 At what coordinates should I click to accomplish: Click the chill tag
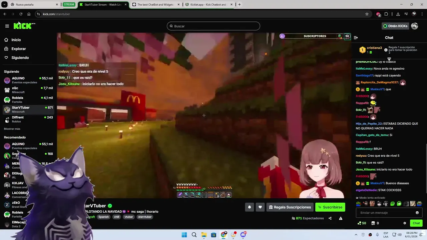click(x=116, y=217)
